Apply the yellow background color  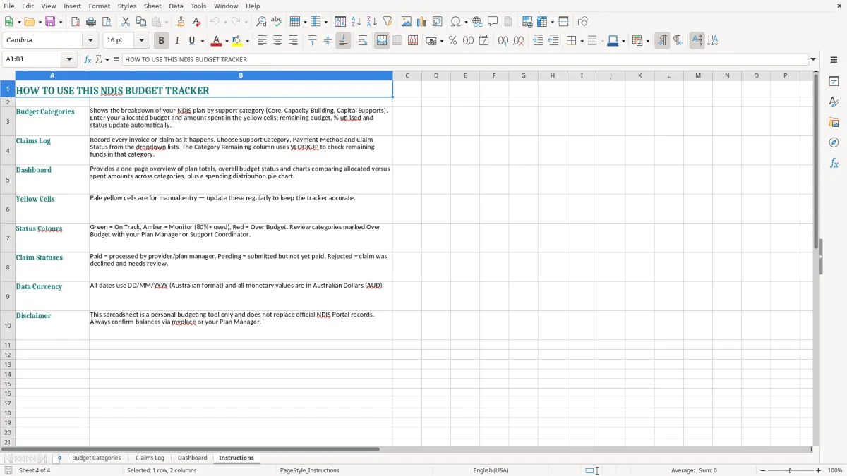click(x=237, y=41)
